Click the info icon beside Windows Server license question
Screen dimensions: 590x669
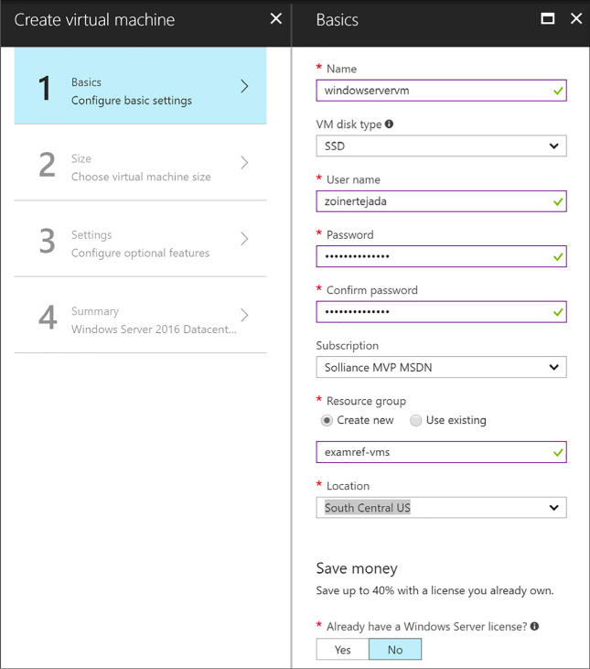point(534,626)
